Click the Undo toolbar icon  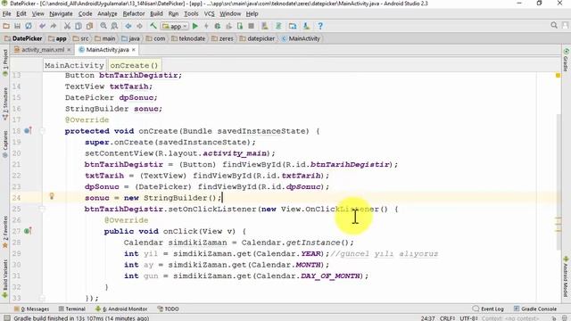tap(42, 26)
